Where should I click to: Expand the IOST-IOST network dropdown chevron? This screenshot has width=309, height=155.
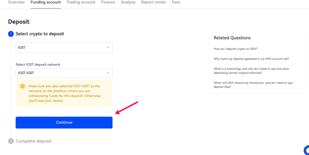tap(108, 73)
